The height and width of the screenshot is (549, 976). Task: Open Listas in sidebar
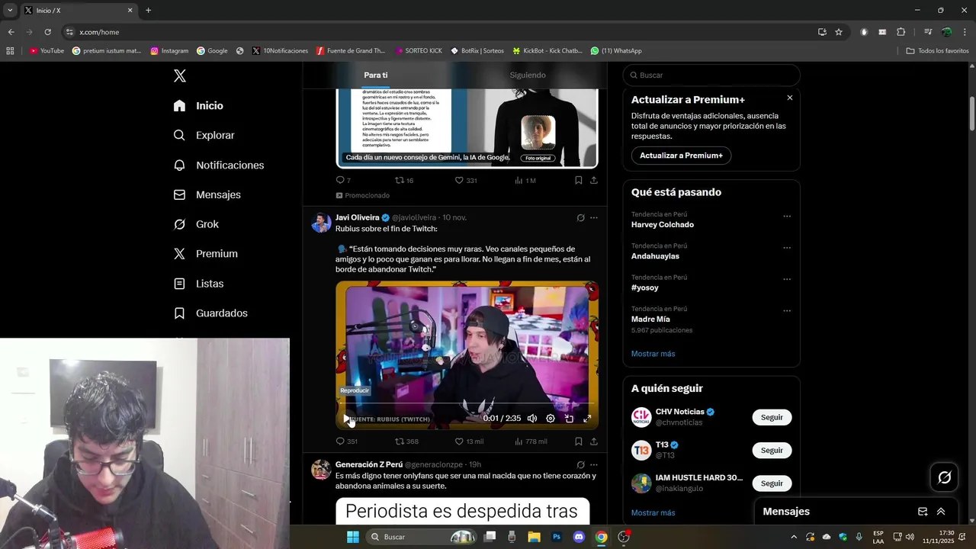[198, 284]
